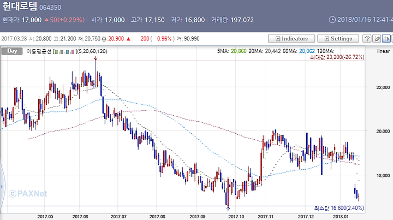Click the 20MA value 20,442

(273, 51)
